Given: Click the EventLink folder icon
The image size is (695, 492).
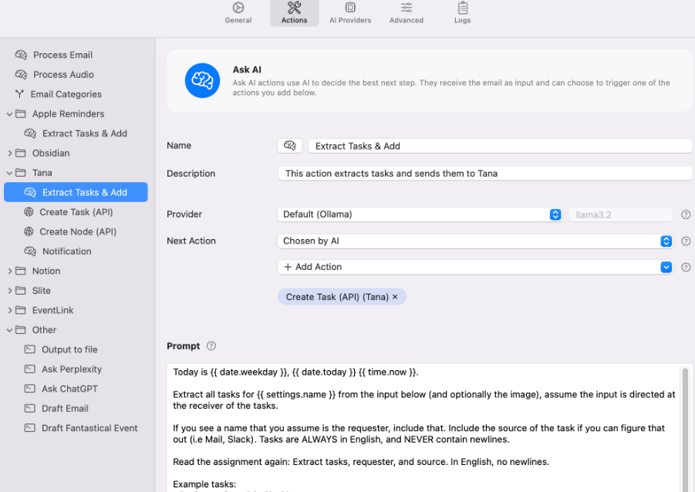Looking at the screenshot, I should pyautogui.click(x=20, y=310).
